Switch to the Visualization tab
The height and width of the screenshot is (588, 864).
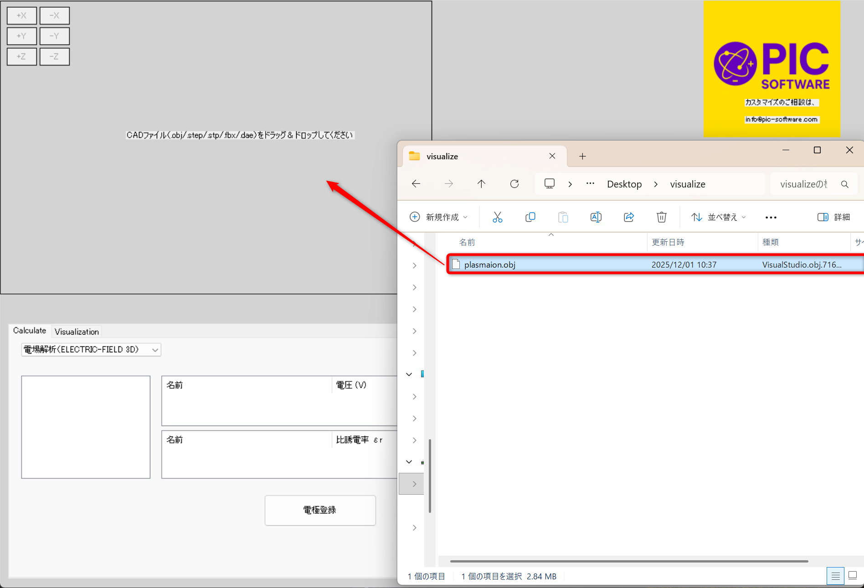pos(77,332)
